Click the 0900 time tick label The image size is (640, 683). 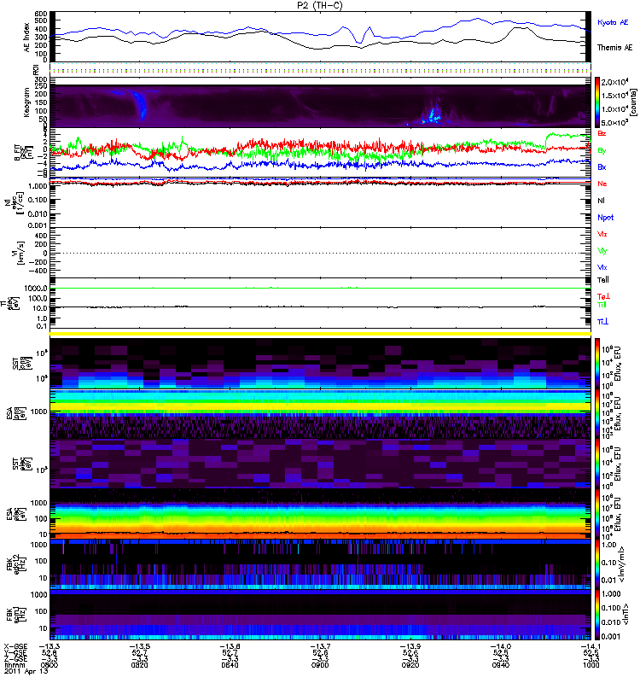pos(320,665)
